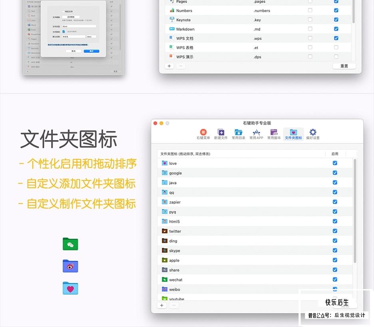Open the 常用目录 toolbar icon

238,134
